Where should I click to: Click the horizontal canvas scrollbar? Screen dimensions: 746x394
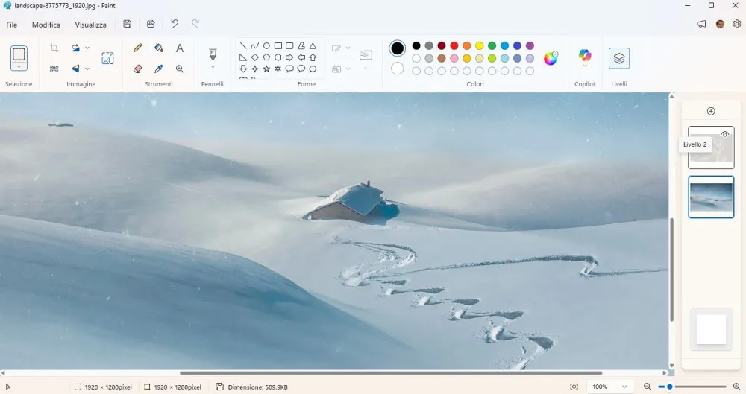click(x=391, y=373)
